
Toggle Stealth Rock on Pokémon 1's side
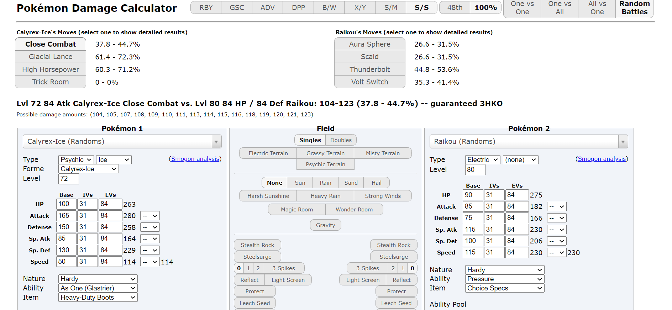[257, 245]
